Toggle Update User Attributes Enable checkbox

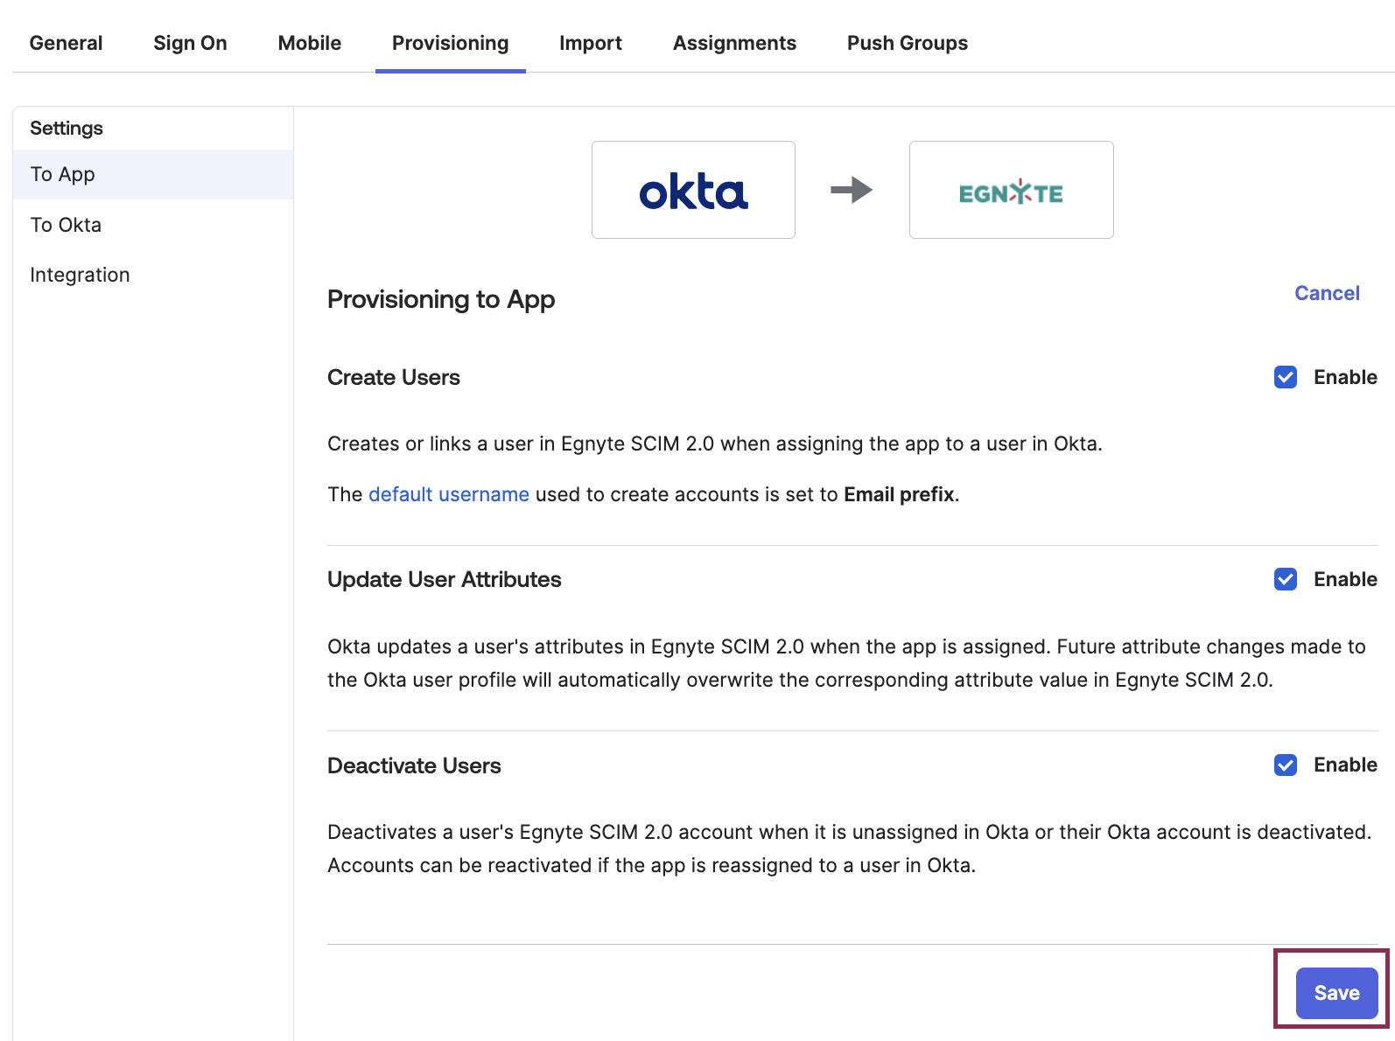tap(1286, 579)
